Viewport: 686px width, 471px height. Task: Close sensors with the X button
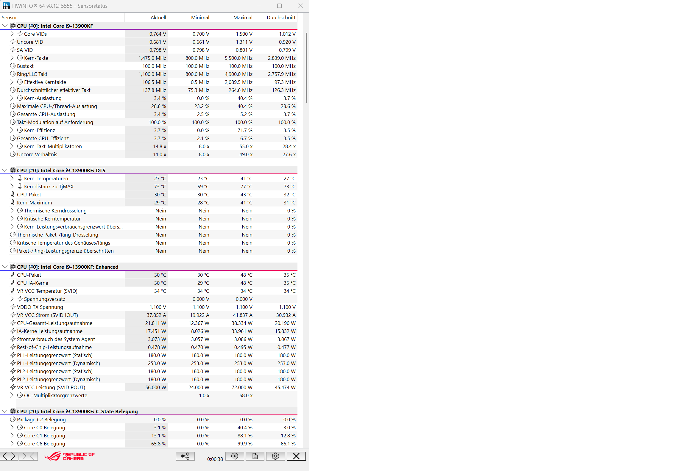296,456
